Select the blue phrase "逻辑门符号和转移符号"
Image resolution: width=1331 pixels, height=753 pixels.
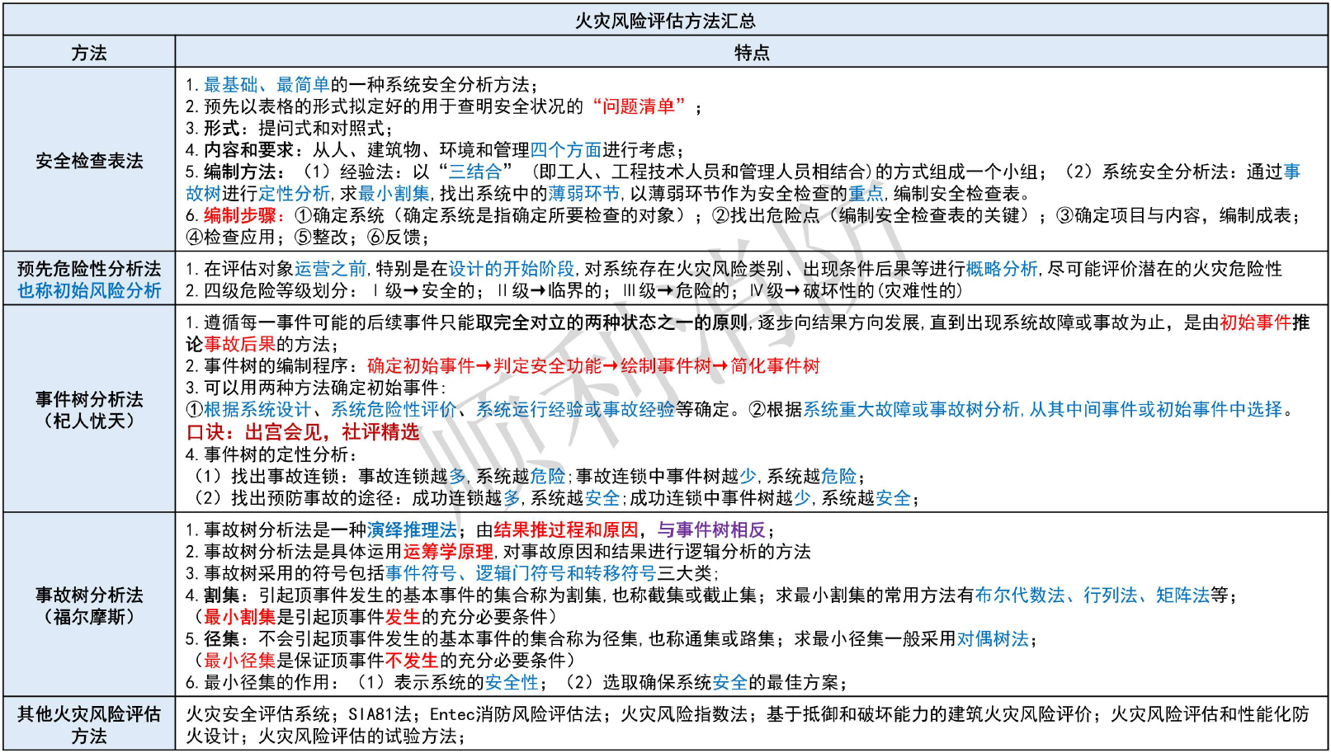click(566, 573)
